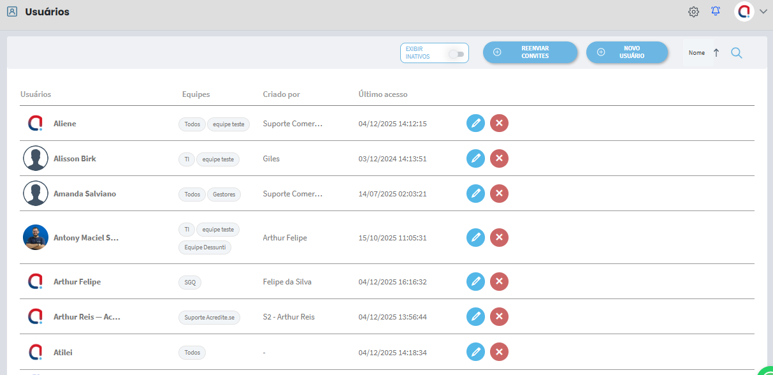Delete user Atilei
Viewport: 773px width, 375px height.
coord(499,351)
